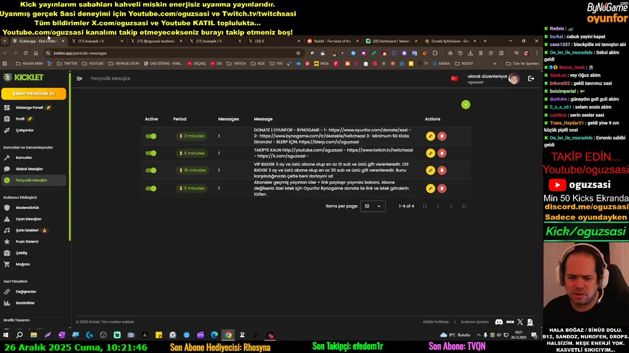Switch language via the Turkish flag
This screenshot has width=629, height=353.
click(455, 78)
